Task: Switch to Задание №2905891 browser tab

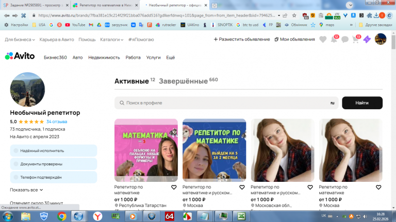Action: pos(35,5)
